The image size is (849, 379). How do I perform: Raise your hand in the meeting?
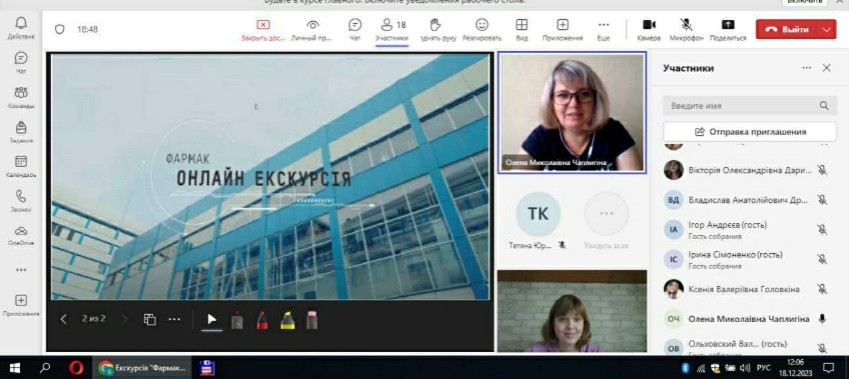(x=436, y=29)
